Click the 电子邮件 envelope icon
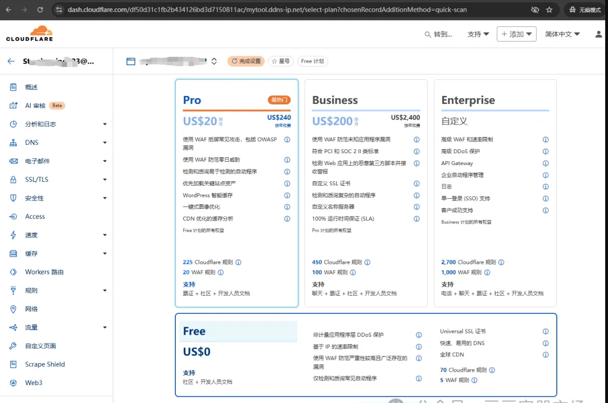The height and width of the screenshot is (403, 608). (x=13, y=161)
